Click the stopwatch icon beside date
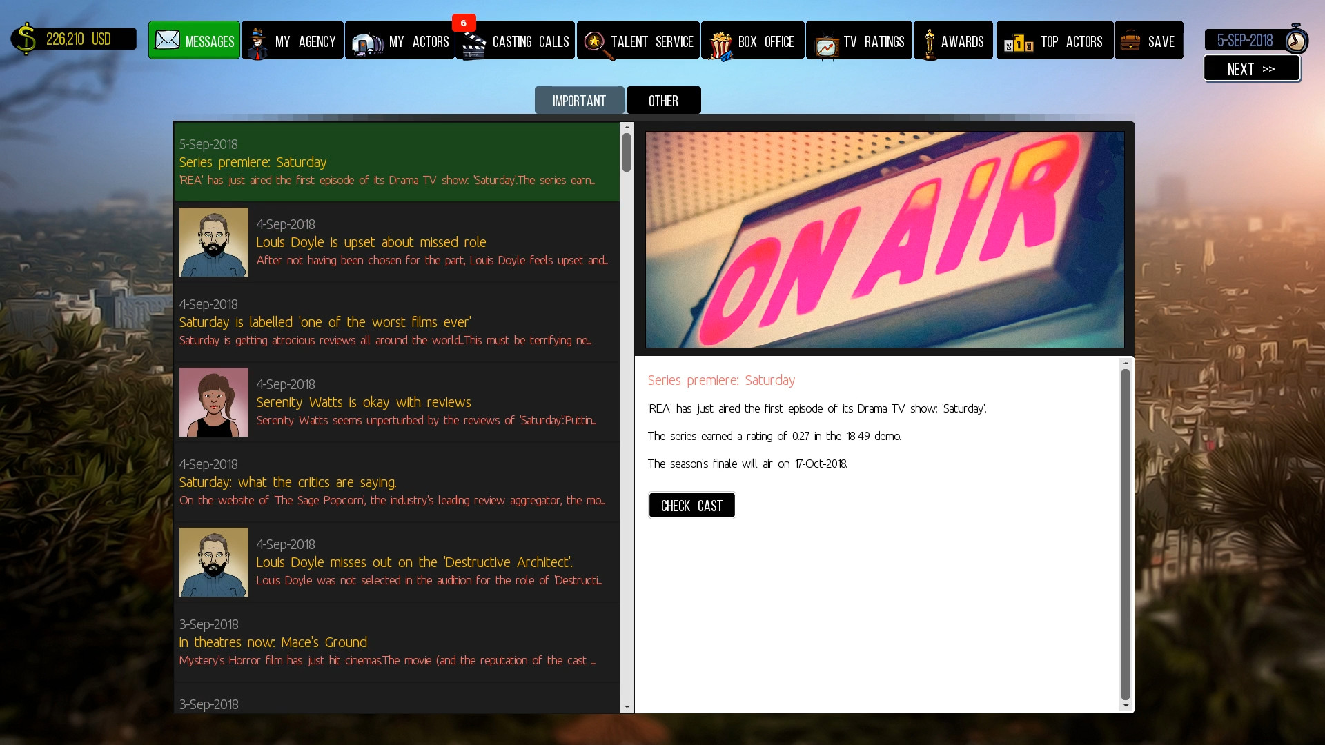 coord(1296,40)
